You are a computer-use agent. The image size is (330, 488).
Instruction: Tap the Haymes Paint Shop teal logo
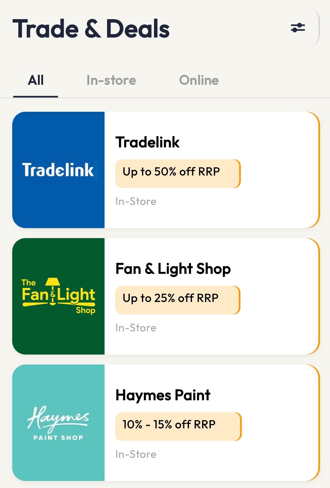(59, 423)
